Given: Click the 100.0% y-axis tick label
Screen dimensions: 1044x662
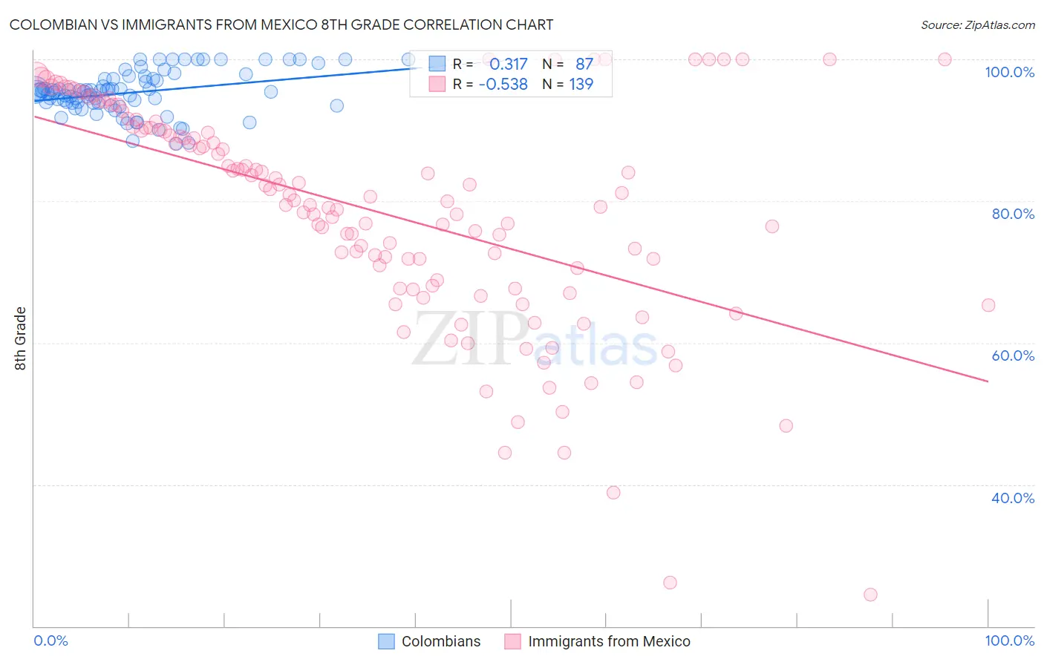Looking at the screenshot, I should click(x=1009, y=72).
